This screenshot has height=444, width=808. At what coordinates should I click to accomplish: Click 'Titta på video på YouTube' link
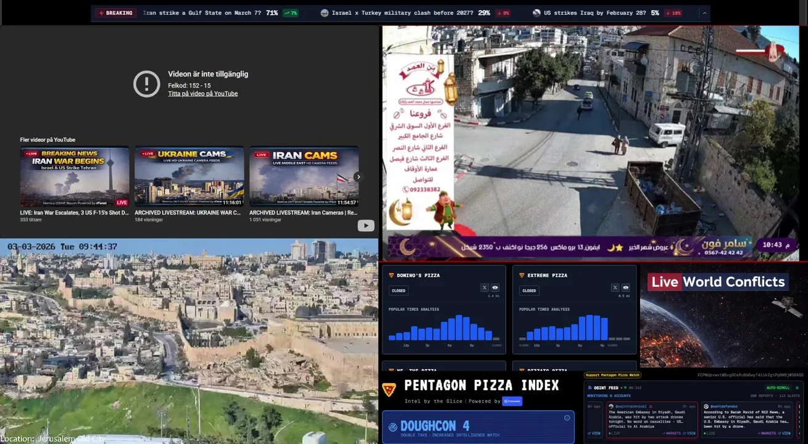pos(202,94)
